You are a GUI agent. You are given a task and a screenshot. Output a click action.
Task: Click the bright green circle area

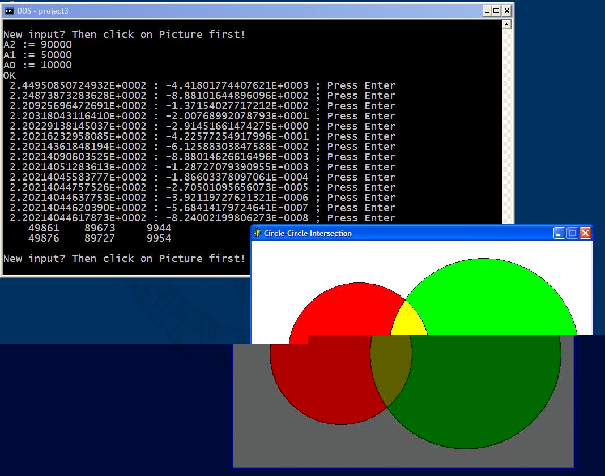[x=493, y=300]
